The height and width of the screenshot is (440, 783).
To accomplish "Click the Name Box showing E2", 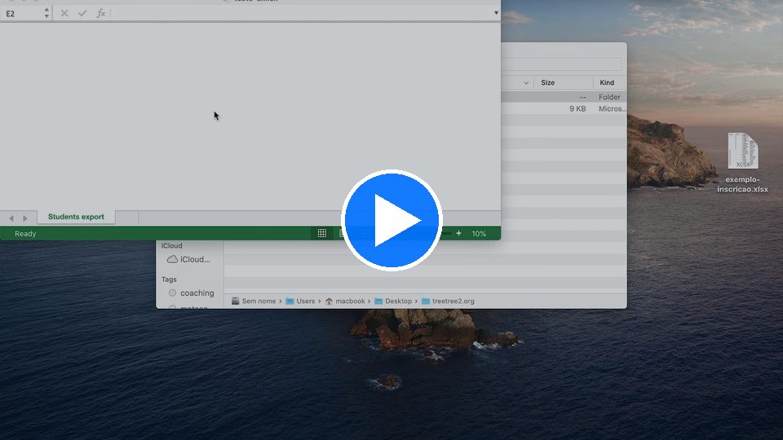I will [x=23, y=14].
